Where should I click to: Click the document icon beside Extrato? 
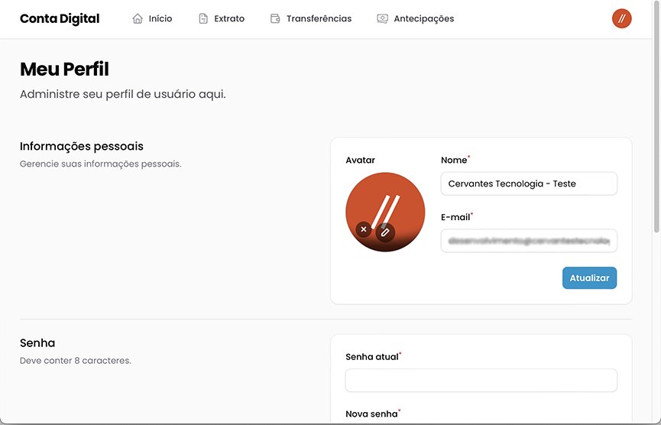[x=203, y=19]
